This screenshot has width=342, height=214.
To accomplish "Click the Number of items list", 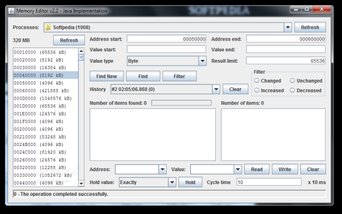I will (273, 135).
